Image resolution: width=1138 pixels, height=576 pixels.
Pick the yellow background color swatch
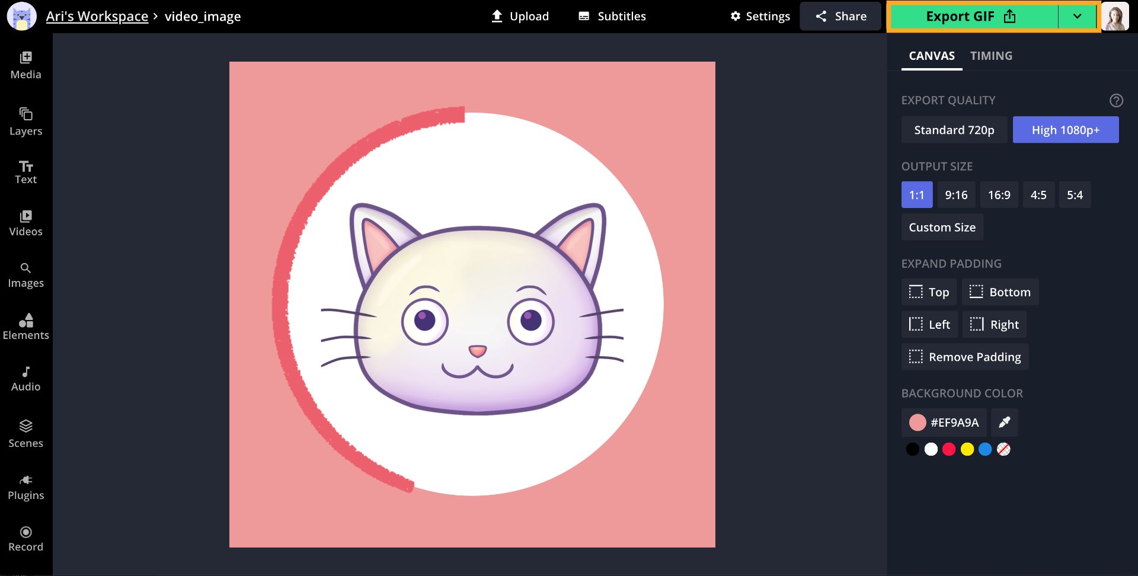tap(967, 450)
